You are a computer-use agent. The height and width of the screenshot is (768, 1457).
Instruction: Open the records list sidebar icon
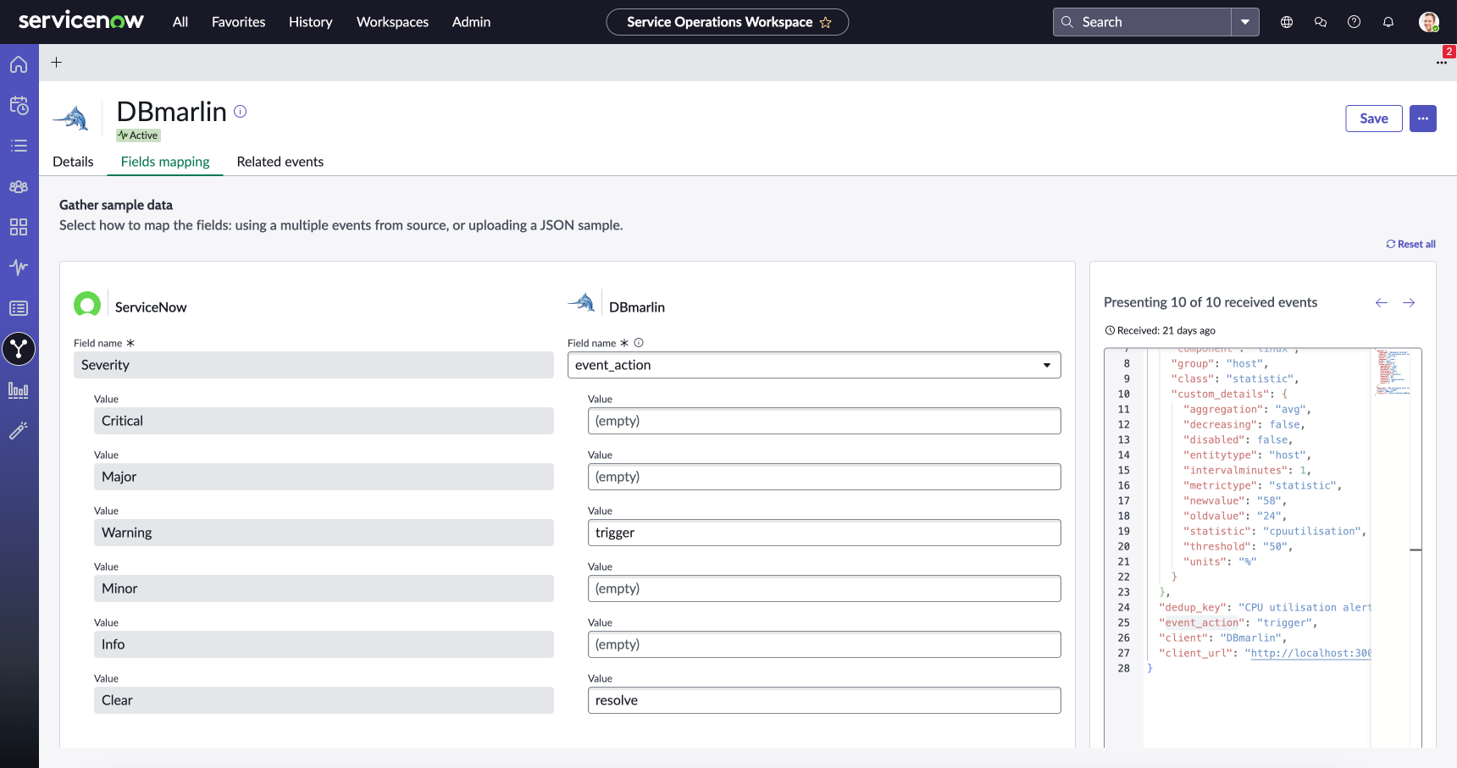[x=19, y=308]
